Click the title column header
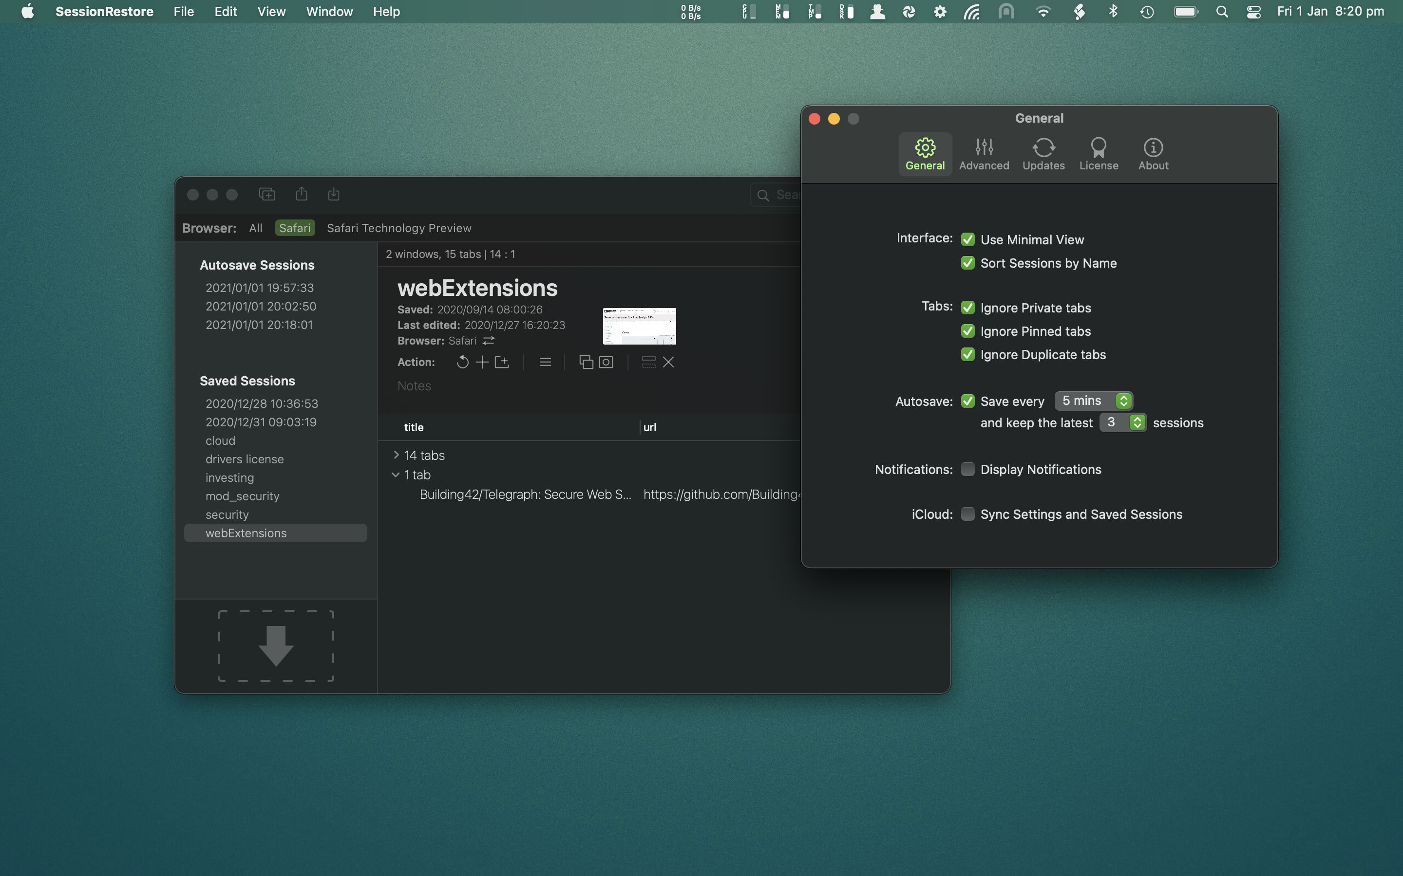This screenshot has height=876, width=1403. tap(414, 427)
